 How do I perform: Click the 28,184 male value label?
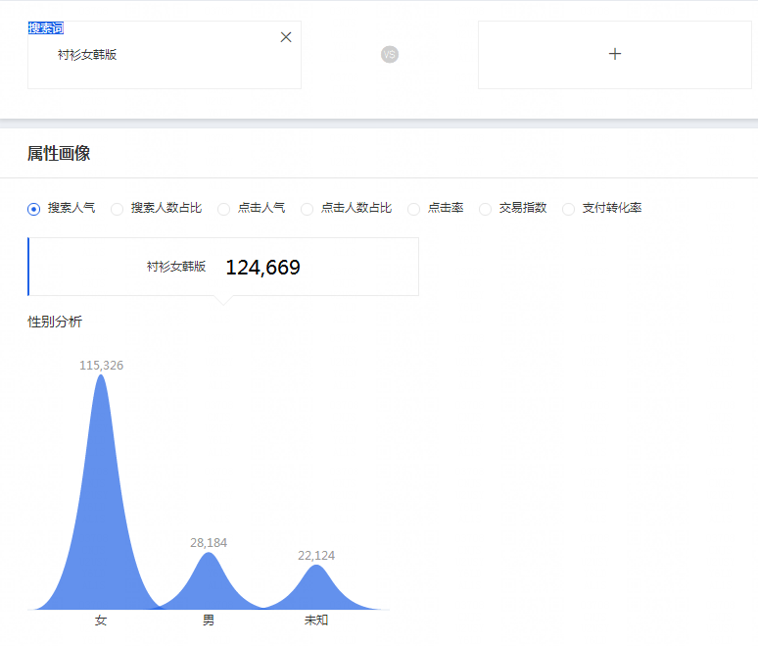coord(209,543)
